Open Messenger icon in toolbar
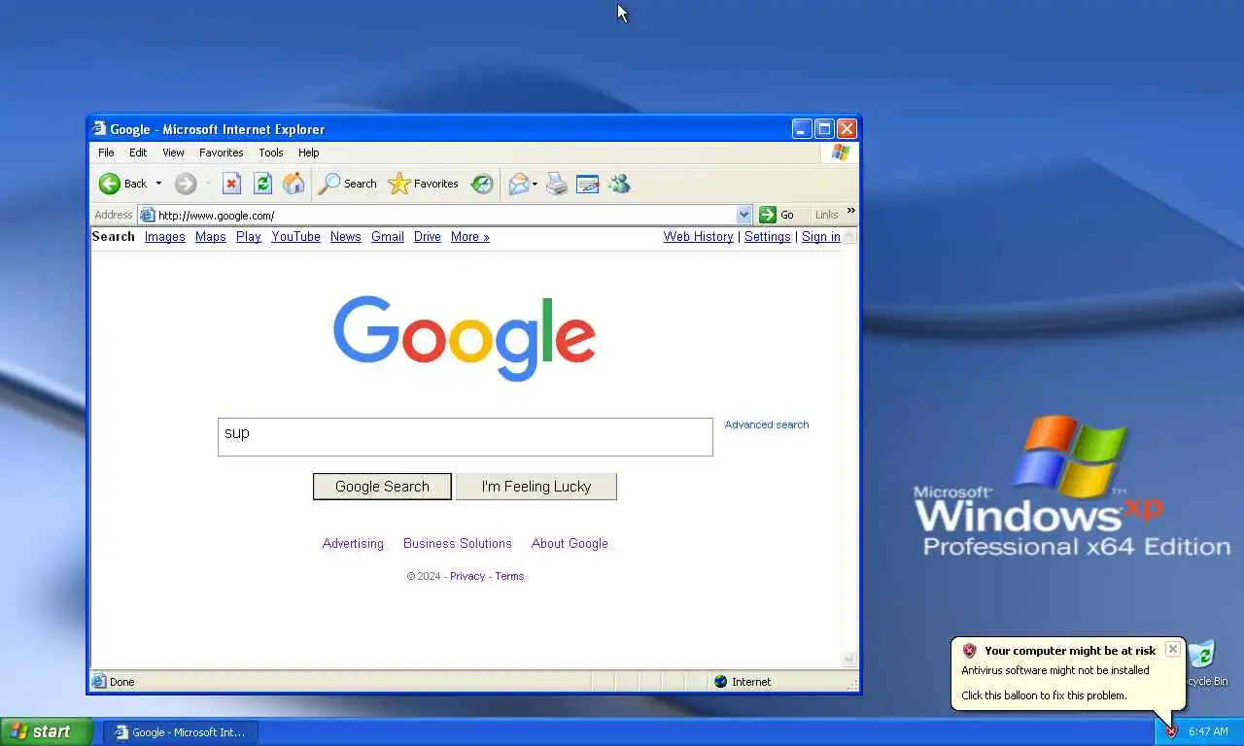 (619, 184)
